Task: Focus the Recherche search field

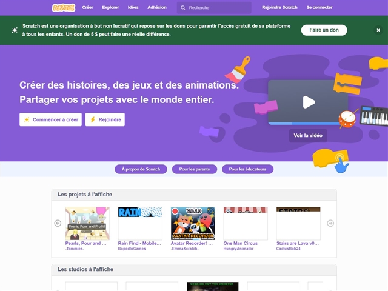Action: point(214,8)
